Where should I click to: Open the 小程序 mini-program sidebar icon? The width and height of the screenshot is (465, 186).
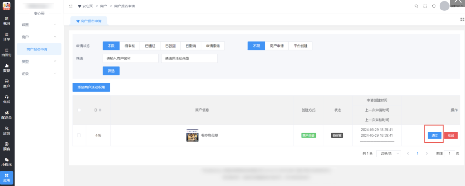coord(6,162)
